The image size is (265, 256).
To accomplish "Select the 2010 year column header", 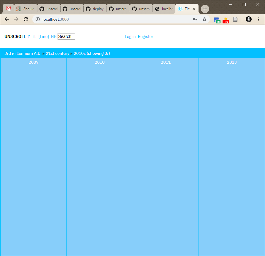I will [x=99, y=62].
